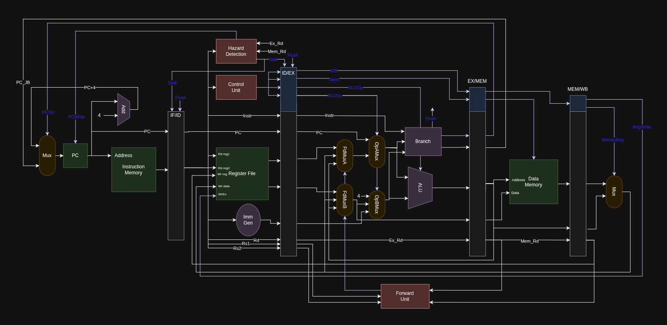Click the Flush label above Branch block
The image size is (667, 325).
point(431,119)
